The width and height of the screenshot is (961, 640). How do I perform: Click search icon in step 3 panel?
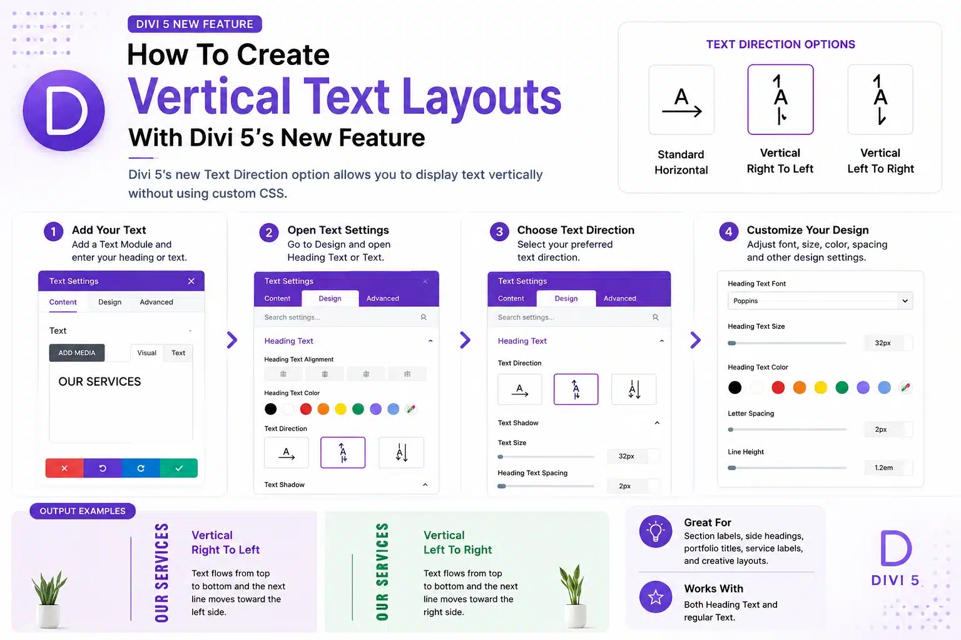[656, 317]
